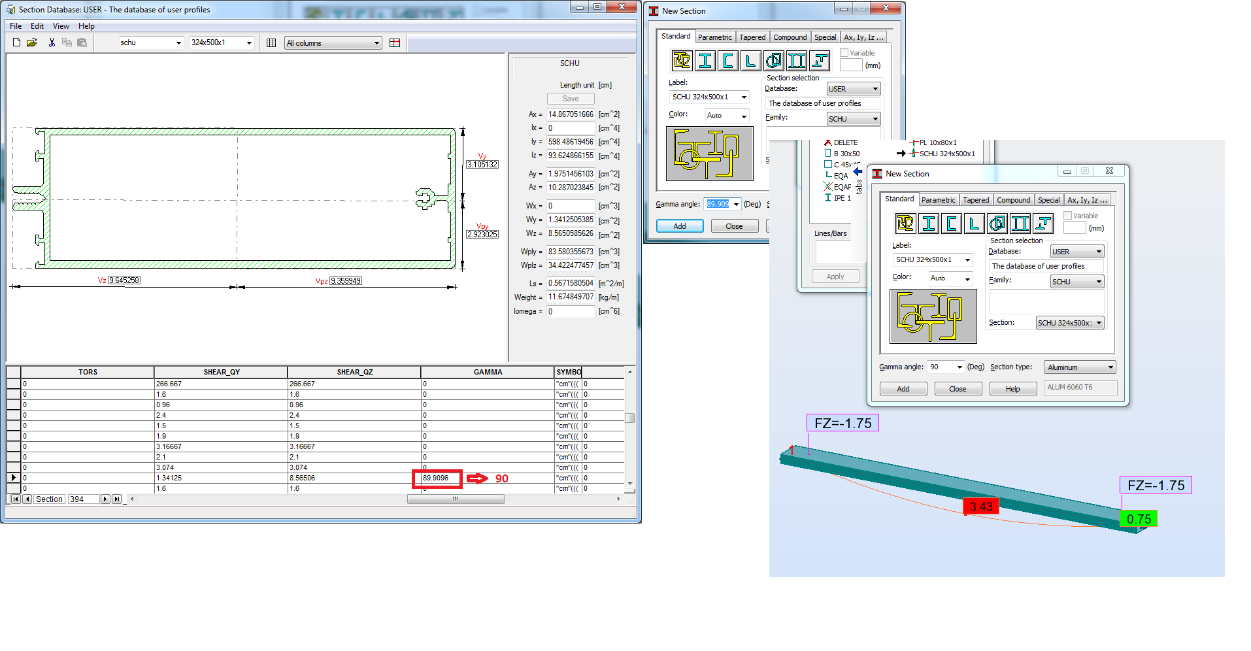Image resolution: width=1251 pixels, height=651 pixels.
Task: Open the Edit menu
Action: click(x=37, y=26)
